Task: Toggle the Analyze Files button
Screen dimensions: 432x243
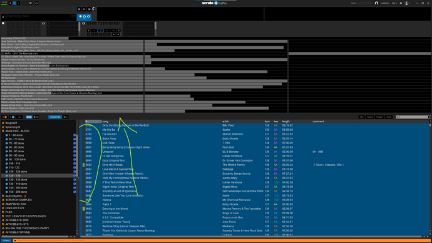Action: [x=55, y=117]
